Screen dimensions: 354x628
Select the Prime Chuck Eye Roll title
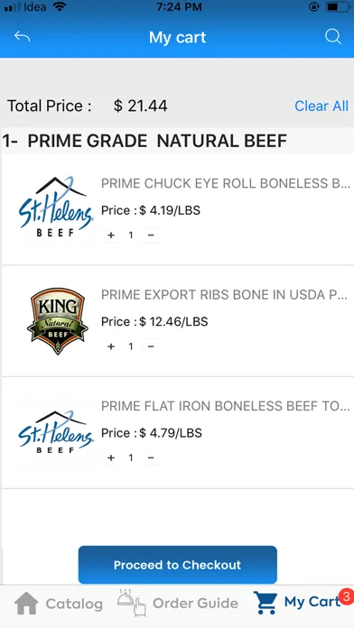click(x=225, y=183)
